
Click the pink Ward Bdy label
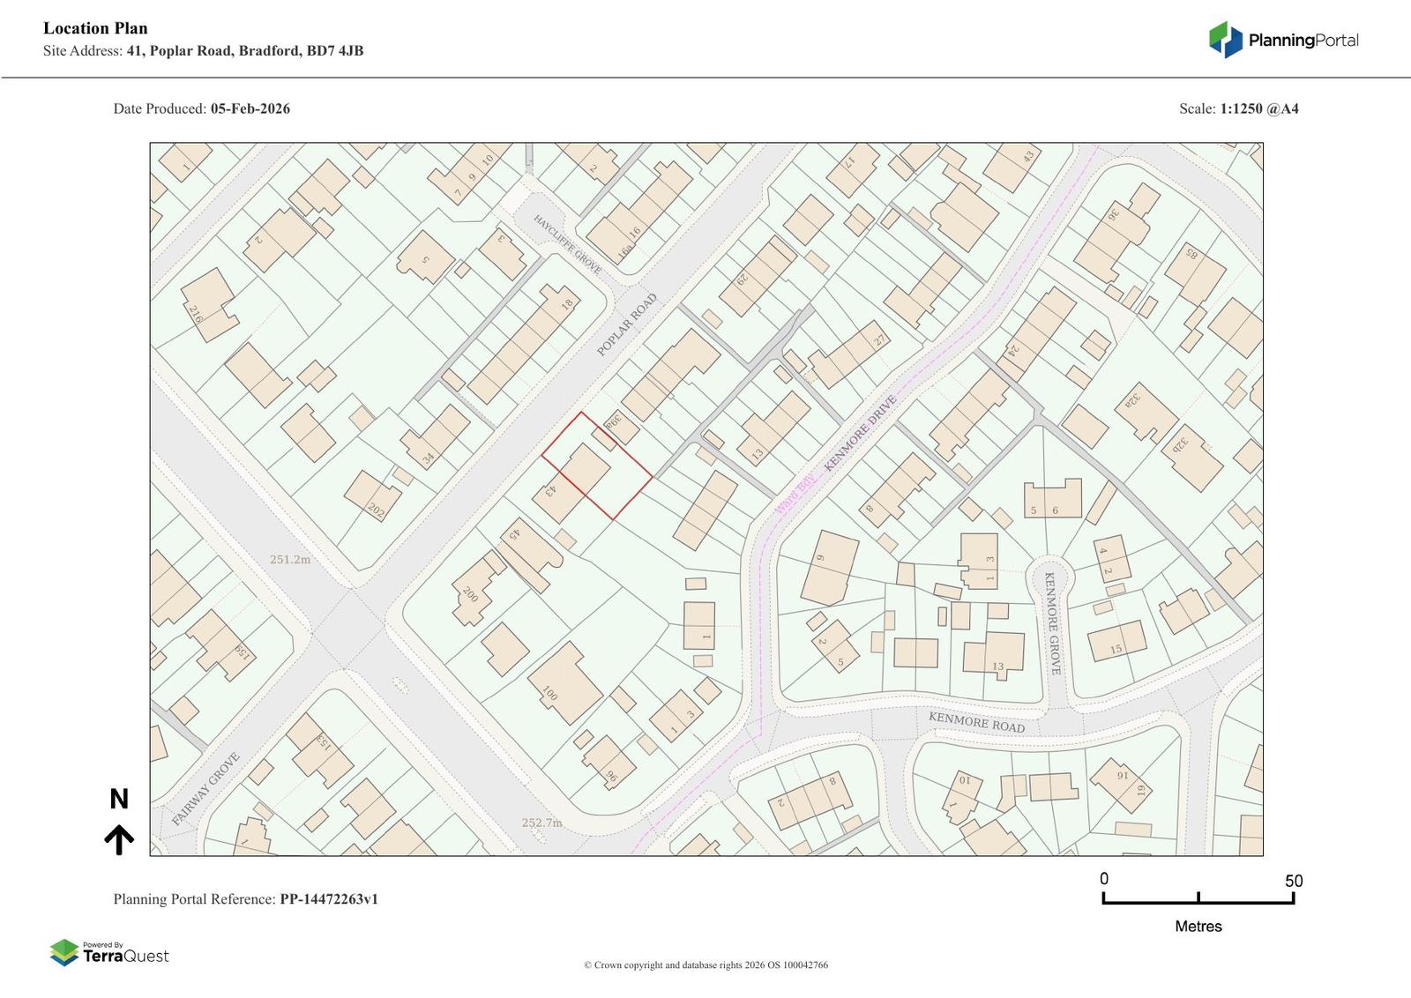pos(795,495)
